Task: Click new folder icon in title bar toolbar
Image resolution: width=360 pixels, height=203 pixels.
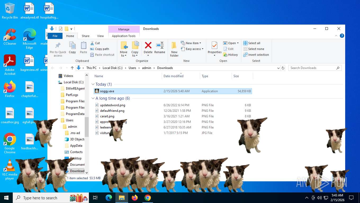Action: coord(67,29)
